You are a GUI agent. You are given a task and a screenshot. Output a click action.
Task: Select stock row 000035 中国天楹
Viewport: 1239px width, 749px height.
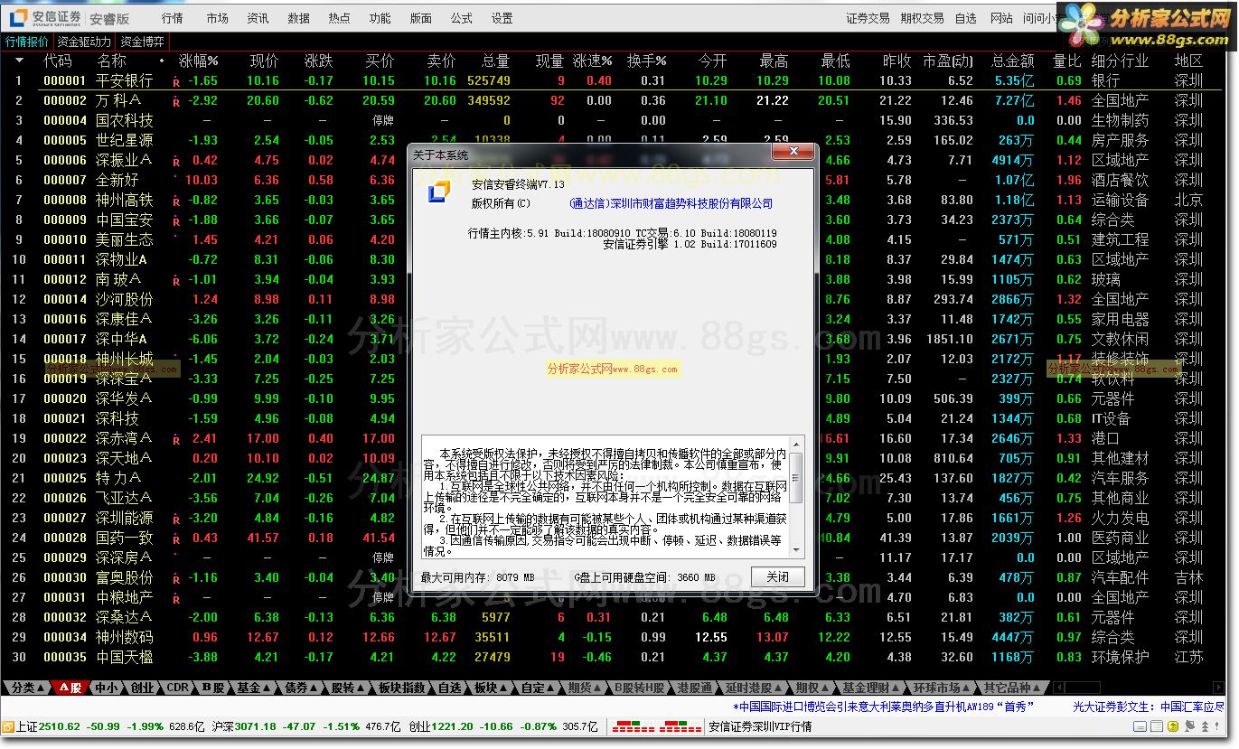(x=619, y=657)
